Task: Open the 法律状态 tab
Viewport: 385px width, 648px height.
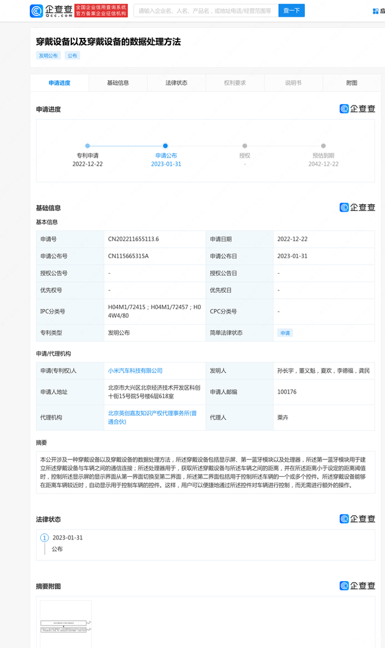Action: click(176, 83)
